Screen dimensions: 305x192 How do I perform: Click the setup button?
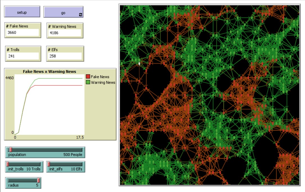click(22, 12)
